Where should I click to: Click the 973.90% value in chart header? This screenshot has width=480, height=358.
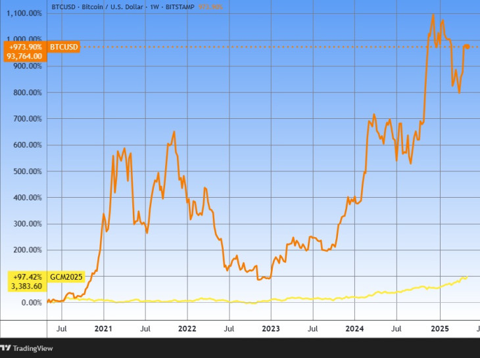tap(210, 7)
